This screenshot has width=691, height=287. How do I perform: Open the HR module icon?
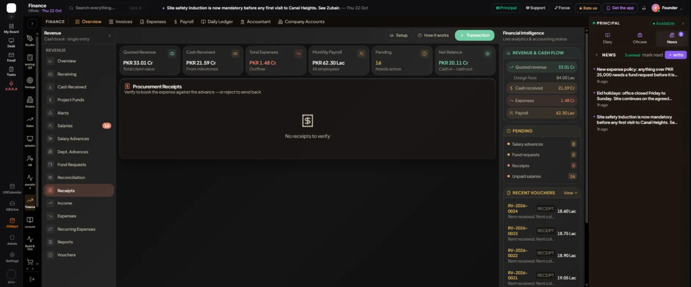pos(30,160)
